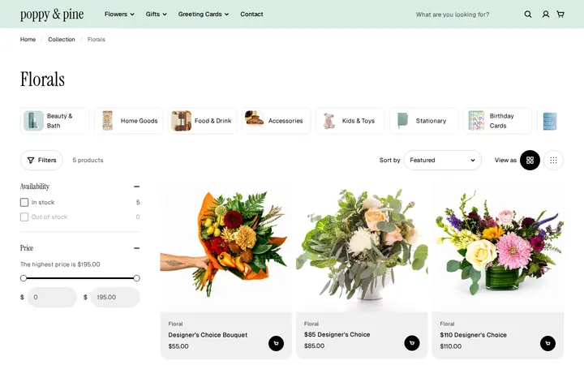This screenshot has height=365, width=584.
Task: Click the Home Goods category label
Action: (x=139, y=121)
